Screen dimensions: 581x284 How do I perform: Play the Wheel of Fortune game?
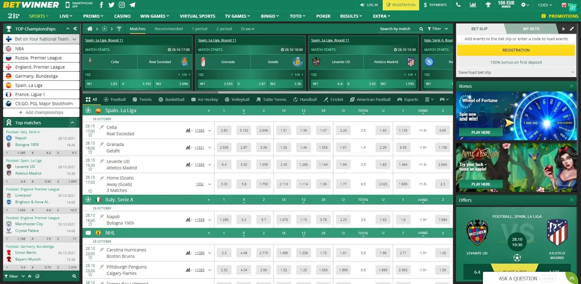pos(481,132)
